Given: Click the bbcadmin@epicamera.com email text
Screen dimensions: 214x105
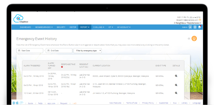Looking at the screenshot, I should click(187, 20).
